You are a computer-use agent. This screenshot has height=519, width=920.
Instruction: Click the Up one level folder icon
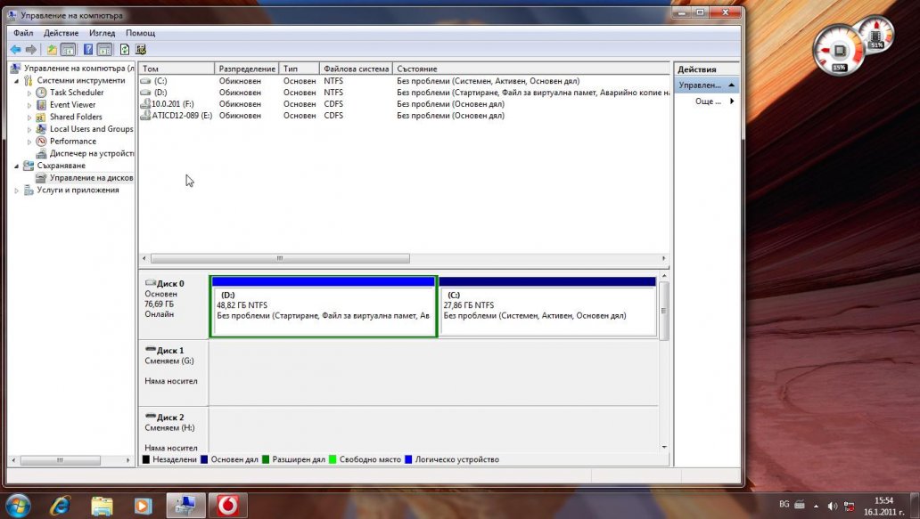point(52,50)
